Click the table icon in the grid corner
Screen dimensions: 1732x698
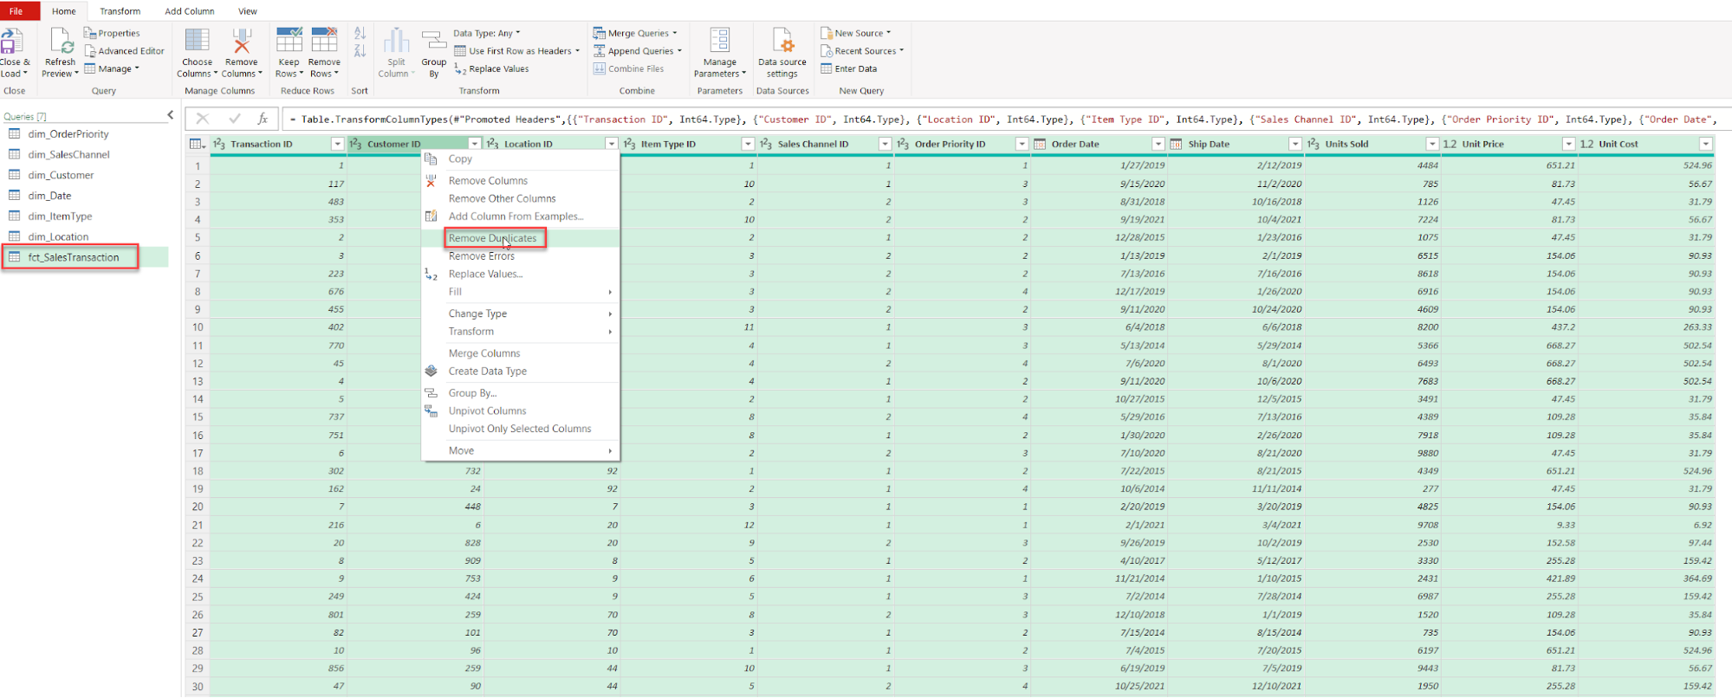click(x=197, y=144)
